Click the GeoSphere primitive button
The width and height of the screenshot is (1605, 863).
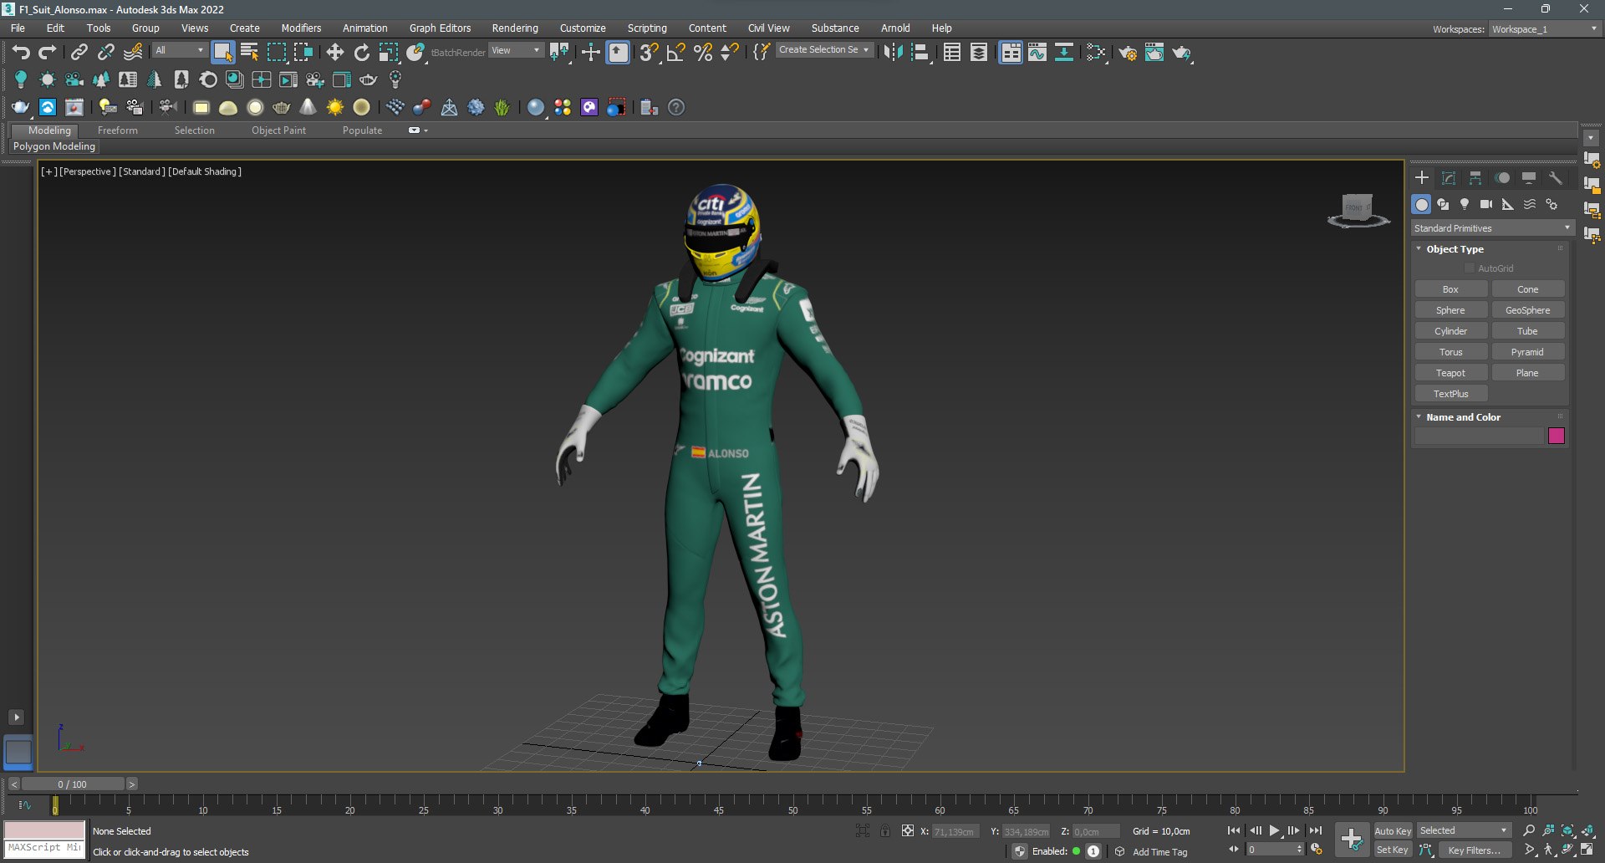[1527, 310]
